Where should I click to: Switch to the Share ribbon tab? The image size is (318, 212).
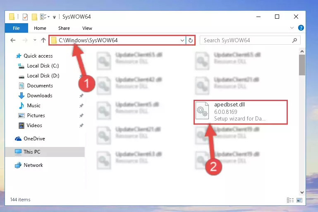click(x=64, y=28)
